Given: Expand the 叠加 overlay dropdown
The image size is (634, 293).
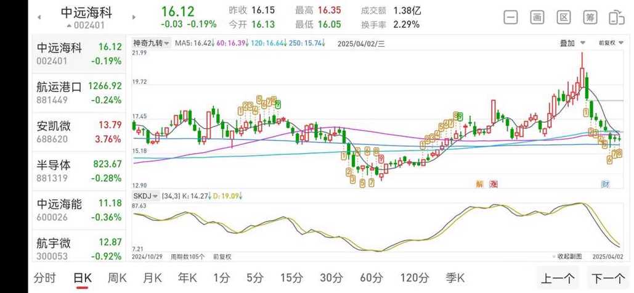Looking at the screenshot, I should (571, 43).
